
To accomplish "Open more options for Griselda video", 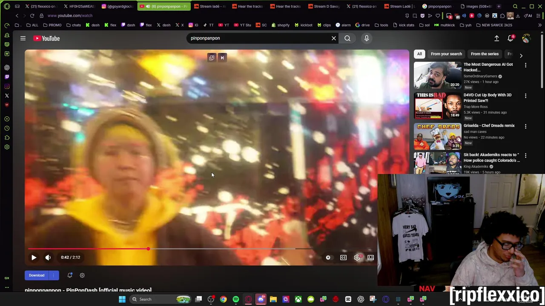I will coord(525,127).
